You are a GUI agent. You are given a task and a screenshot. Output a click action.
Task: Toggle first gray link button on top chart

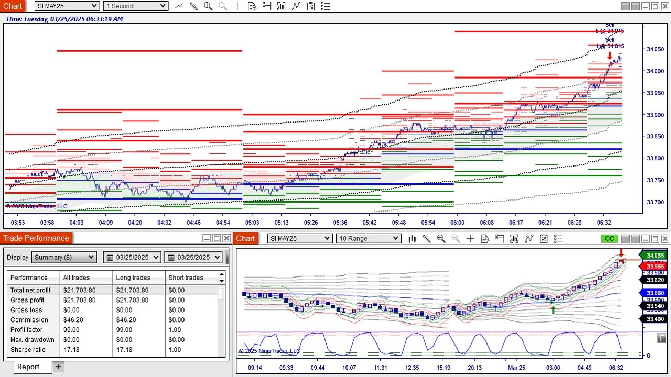pyautogui.click(x=625, y=6)
